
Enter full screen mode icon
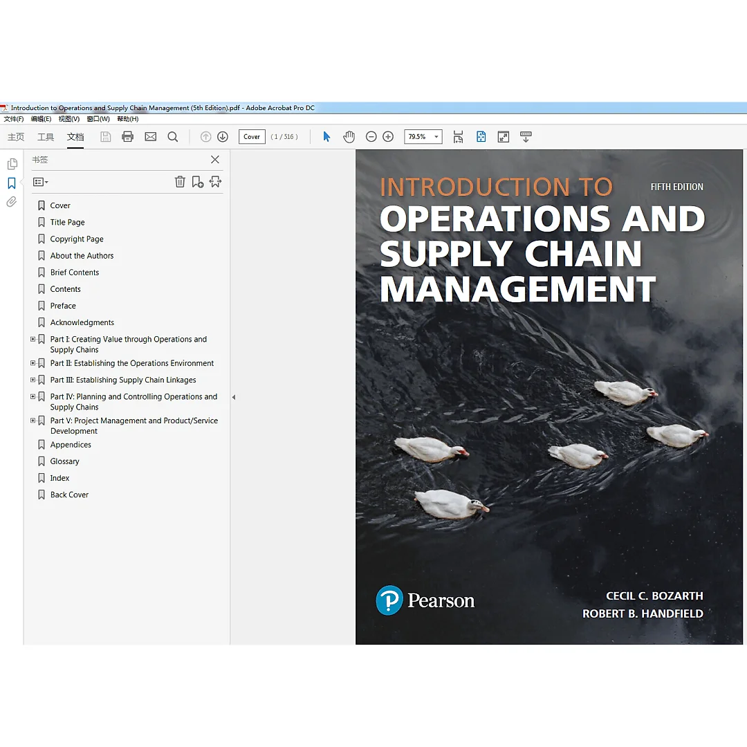[504, 137]
